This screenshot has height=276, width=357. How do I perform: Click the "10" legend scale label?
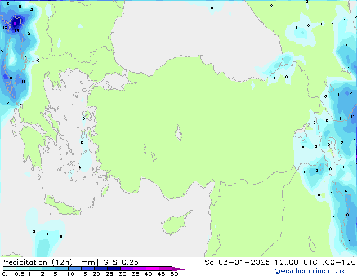(70, 274)
